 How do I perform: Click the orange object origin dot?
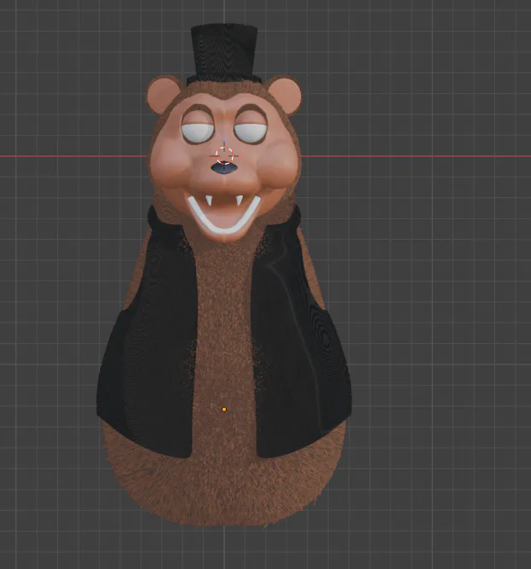(x=224, y=409)
